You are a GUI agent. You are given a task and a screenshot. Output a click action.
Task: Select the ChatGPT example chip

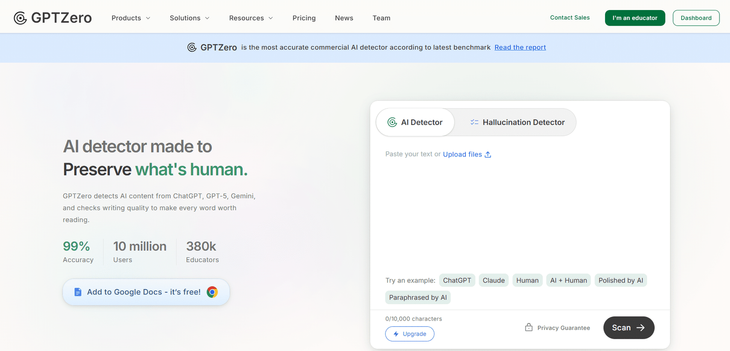click(457, 280)
